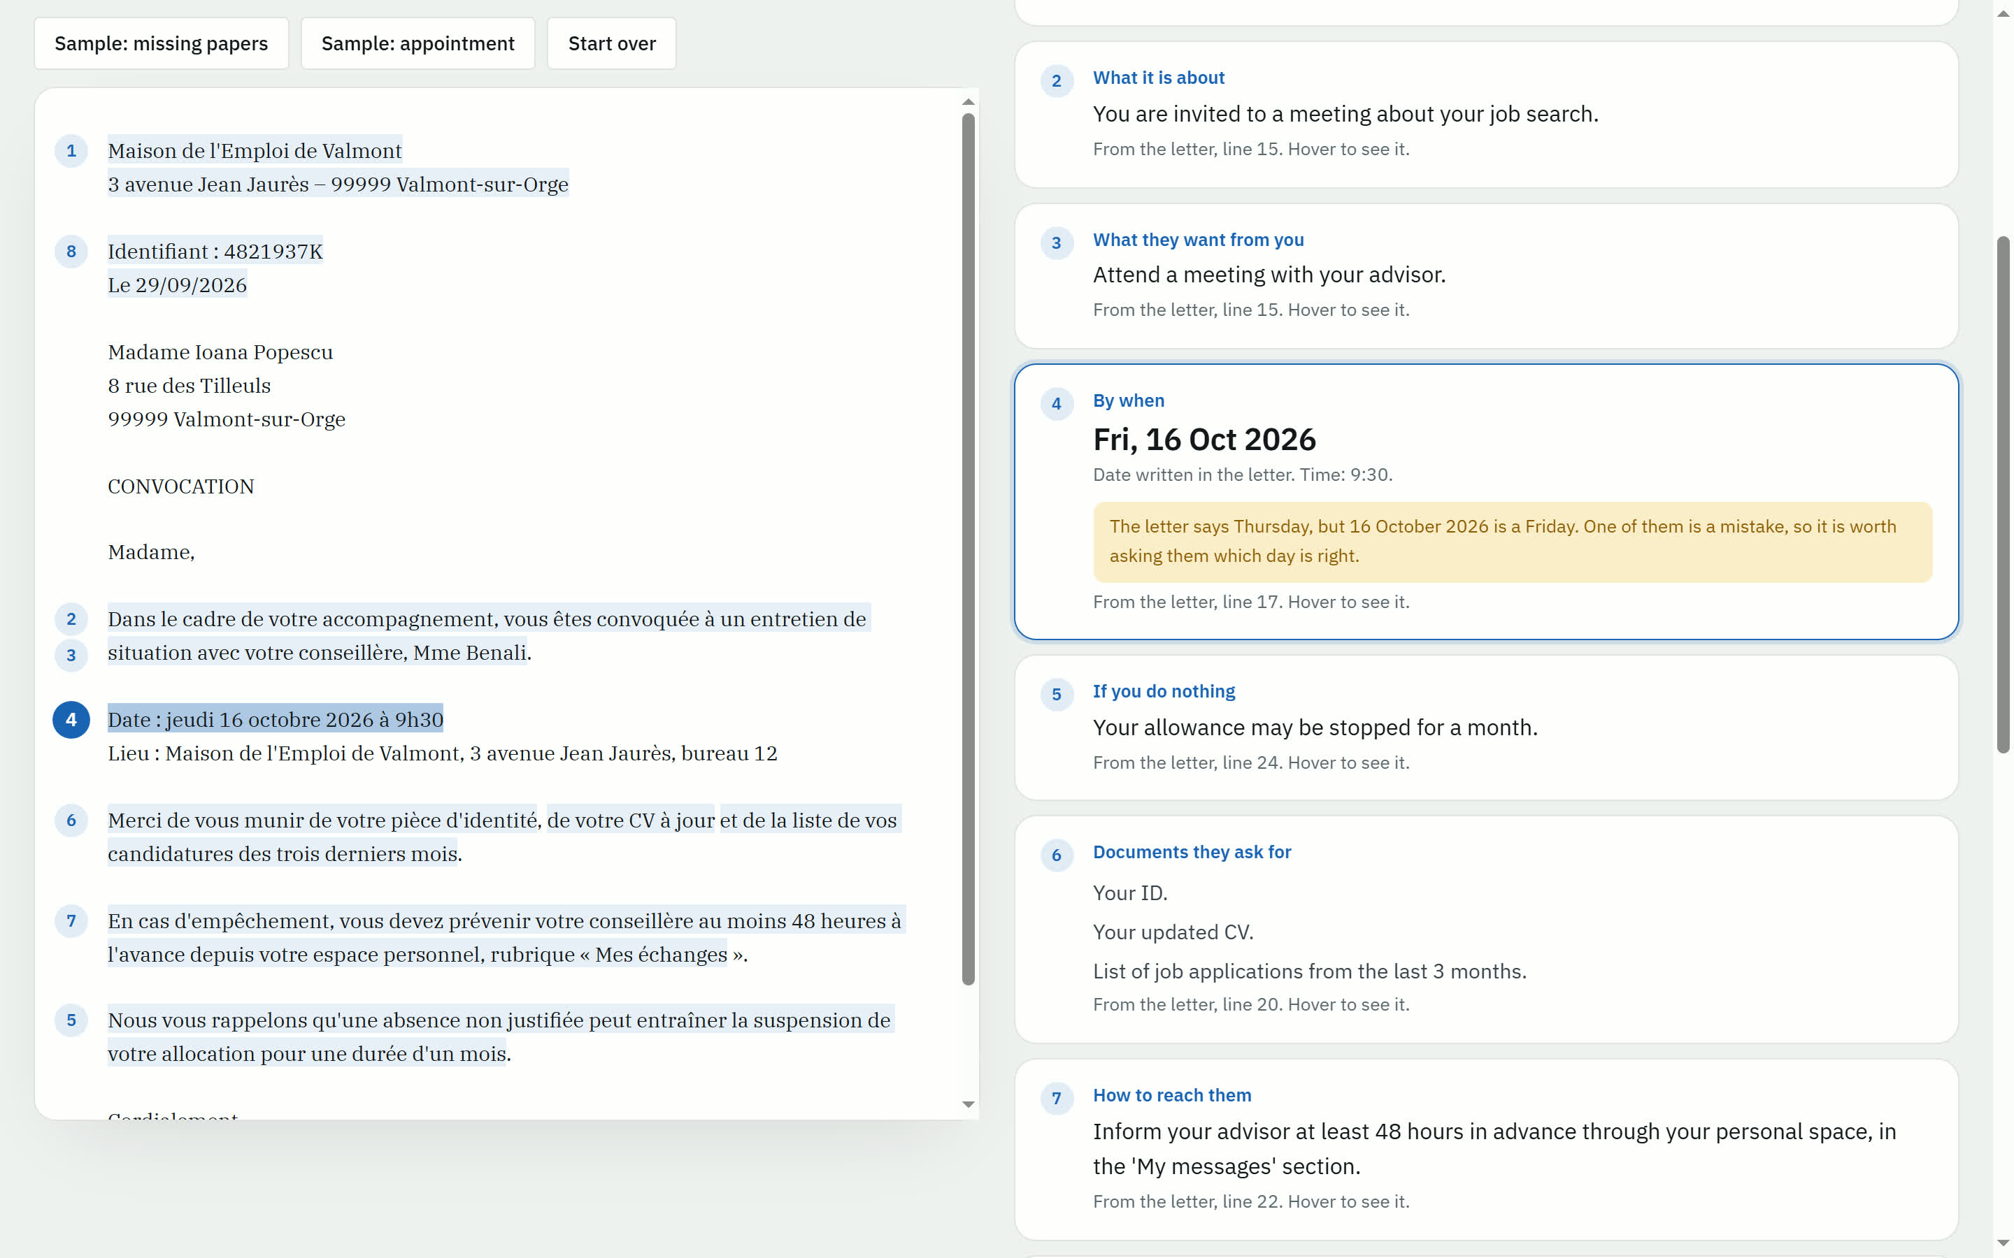The width and height of the screenshot is (2014, 1258).
Task: Select the 'By when' heading
Action: pyautogui.click(x=1129, y=400)
